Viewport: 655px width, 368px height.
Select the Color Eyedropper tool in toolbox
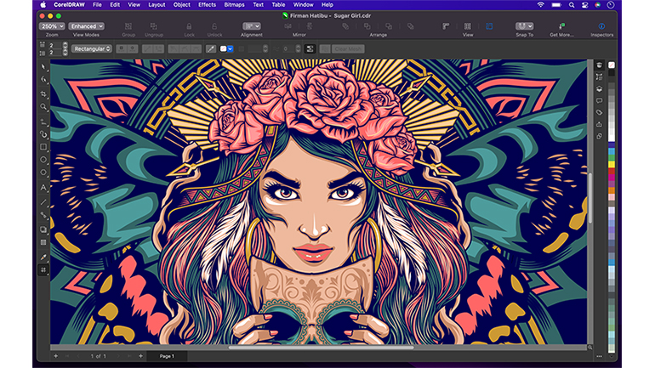[x=43, y=256]
